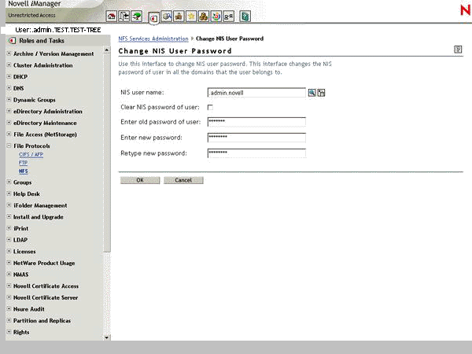Expand Install and Upgrade role
472x354 pixels.
click(x=9, y=217)
